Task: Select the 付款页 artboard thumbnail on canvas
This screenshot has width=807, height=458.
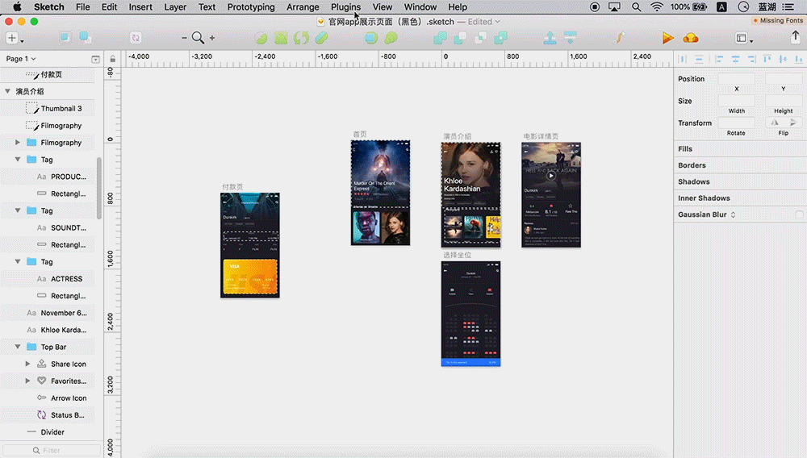Action: coord(250,245)
